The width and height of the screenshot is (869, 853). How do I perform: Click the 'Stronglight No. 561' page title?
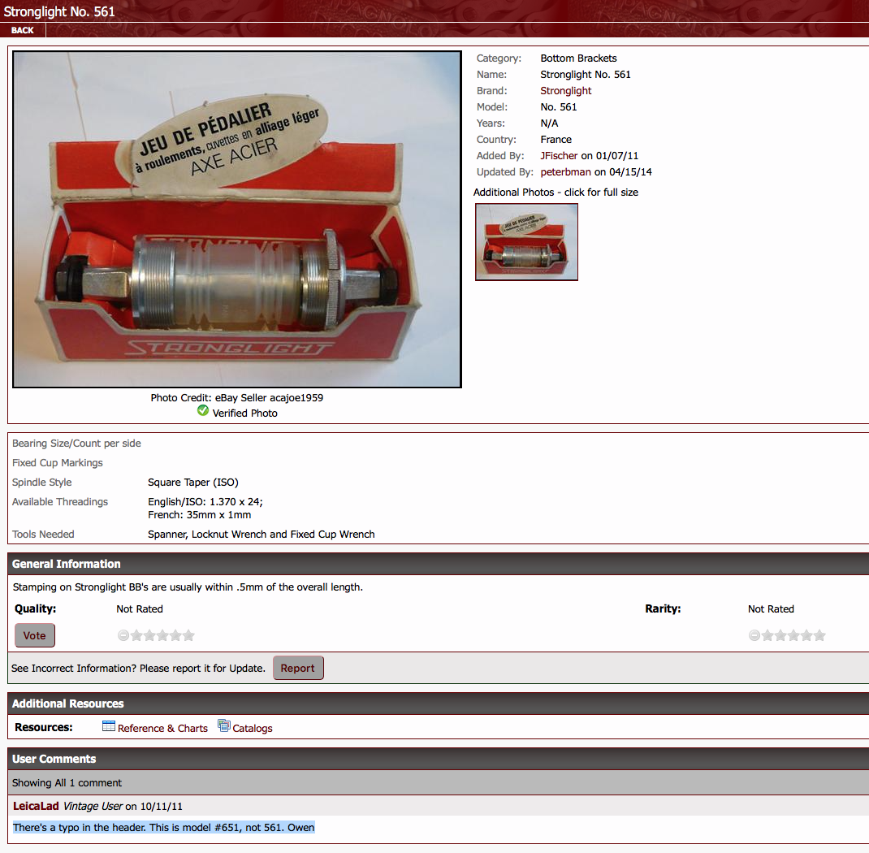pyautogui.click(x=59, y=11)
